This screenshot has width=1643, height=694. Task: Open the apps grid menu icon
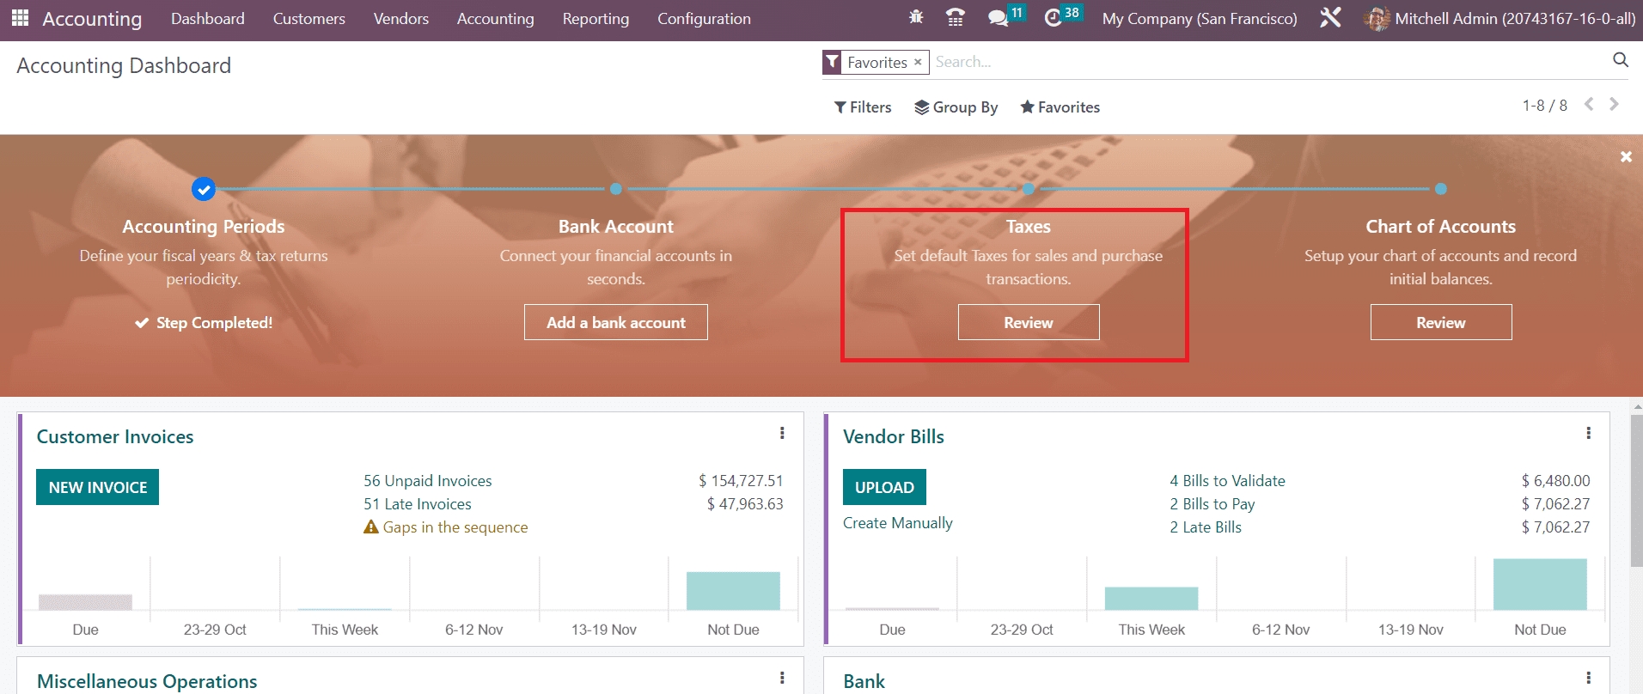pyautogui.click(x=21, y=18)
